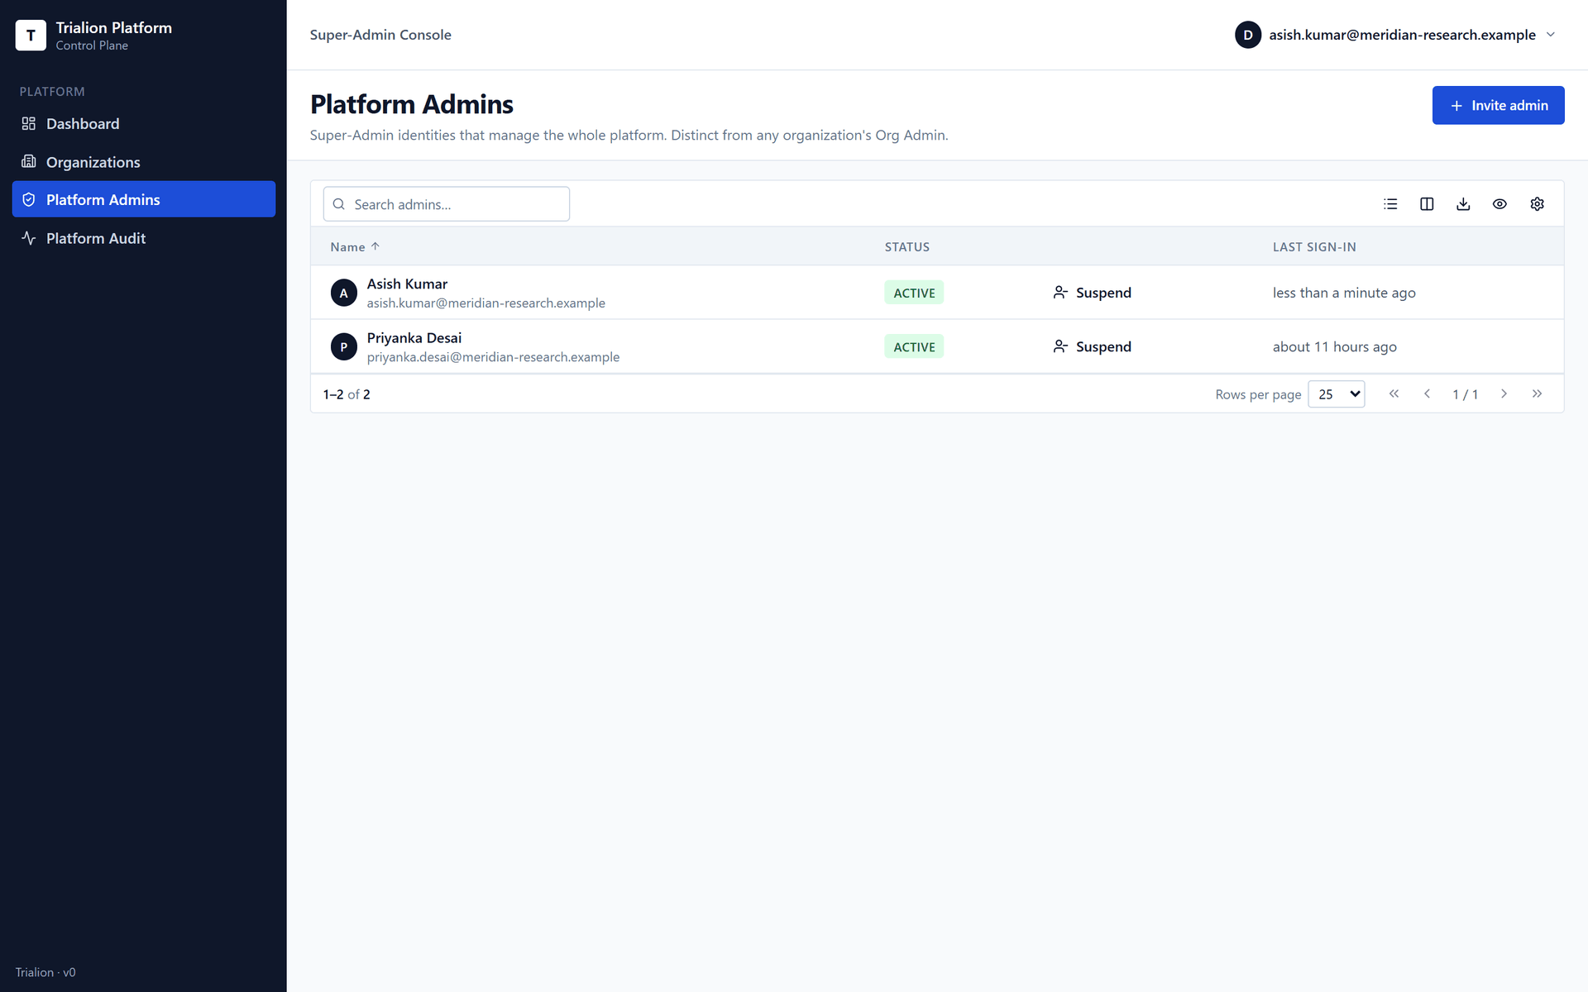Click asish.kumar email in top header
The height and width of the screenshot is (992, 1588).
[1402, 35]
